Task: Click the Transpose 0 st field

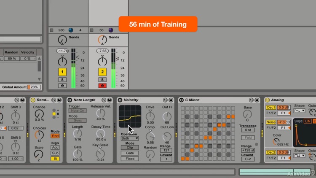Action: (x=248, y=130)
